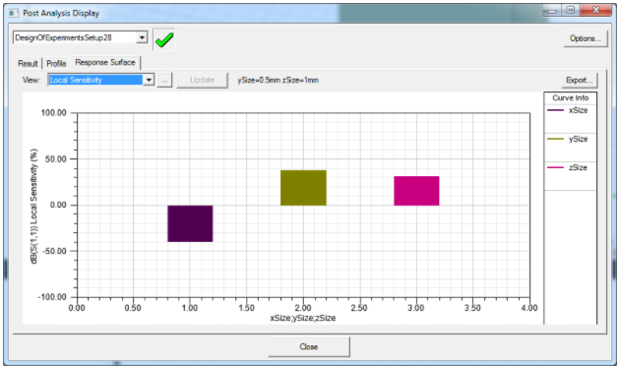Maximize the Post Analysis Display window

(x=570, y=10)
